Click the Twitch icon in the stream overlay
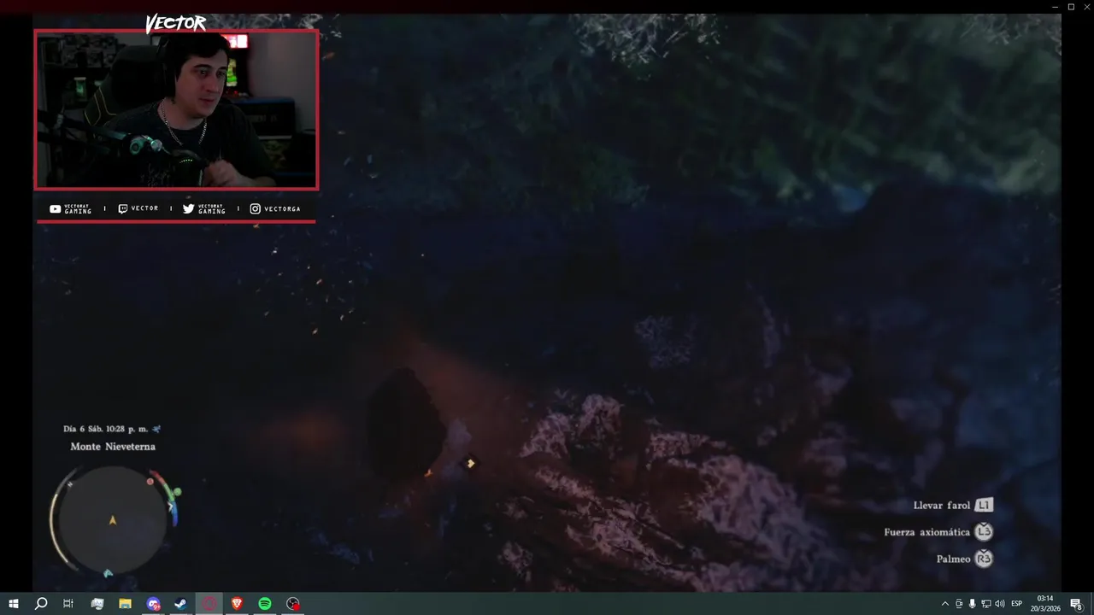This screenshot has height=615, width=1094. tap(123, 208)
